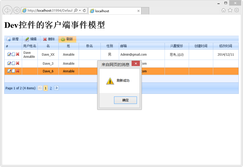Click 'Page 1 of 2 (4 items)' summary
243x167 pixels.
(20, 88)
